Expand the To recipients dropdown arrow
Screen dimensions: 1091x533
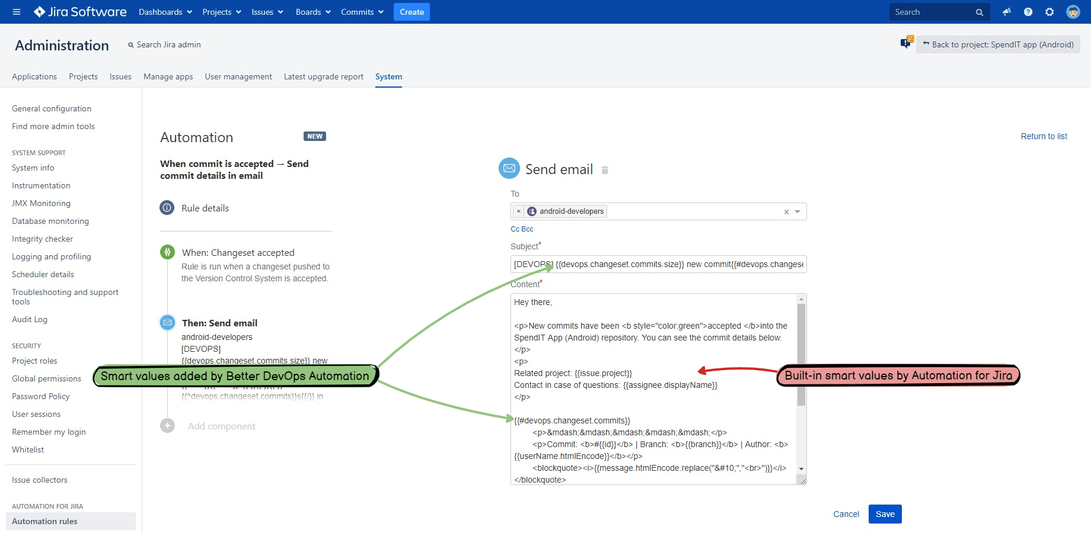pyautogui.click(x=797, y=212)
